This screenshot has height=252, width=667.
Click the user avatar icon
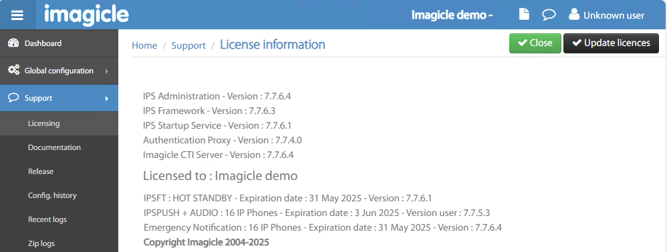[x=574, y=15]
